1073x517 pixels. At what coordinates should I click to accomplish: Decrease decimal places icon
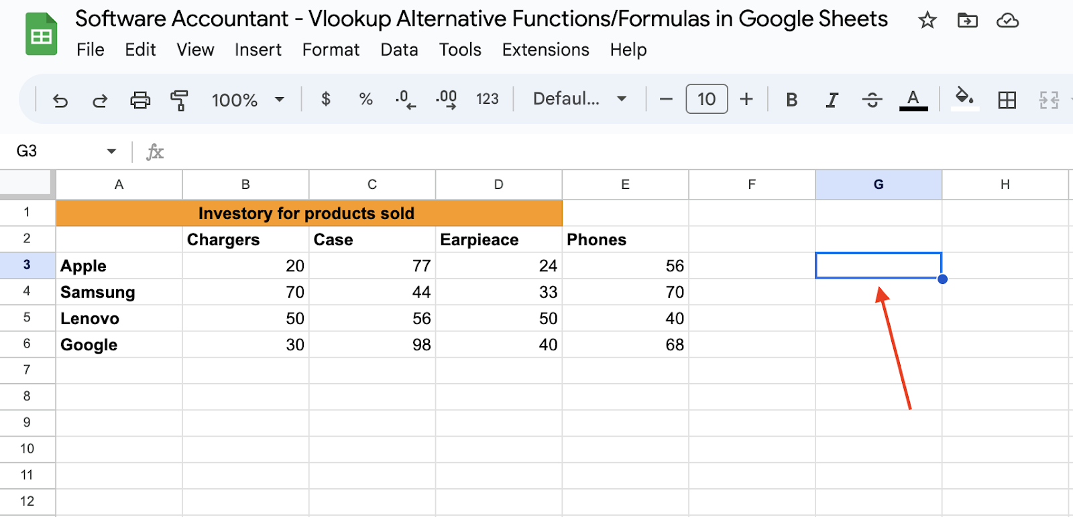click(405, 100)
